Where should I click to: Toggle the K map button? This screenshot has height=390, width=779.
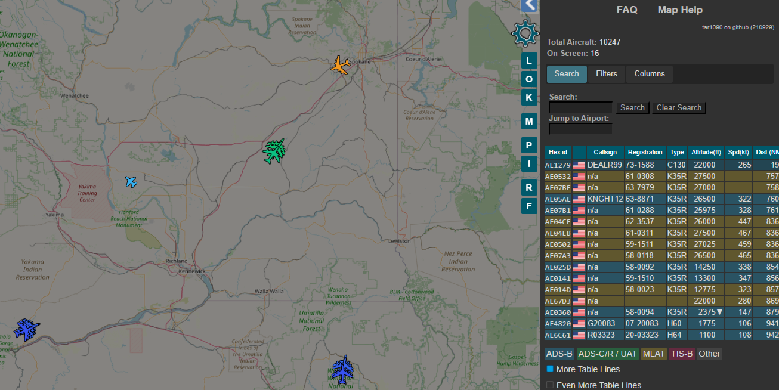[529, 97]
